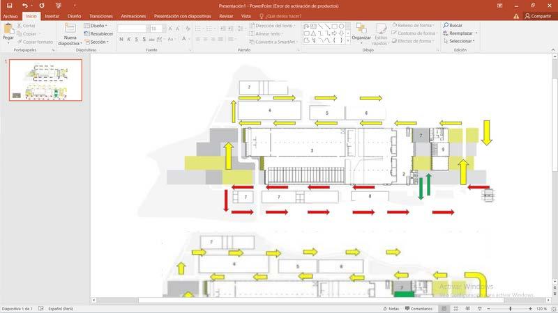This screenshot has height=313, width=558.
Task: Open Relleno de forma fill color
Action: coord(413,26)
